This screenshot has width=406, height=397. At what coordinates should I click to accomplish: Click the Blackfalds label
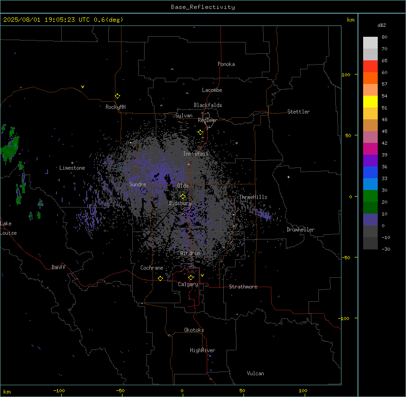[x=208, y=105]
